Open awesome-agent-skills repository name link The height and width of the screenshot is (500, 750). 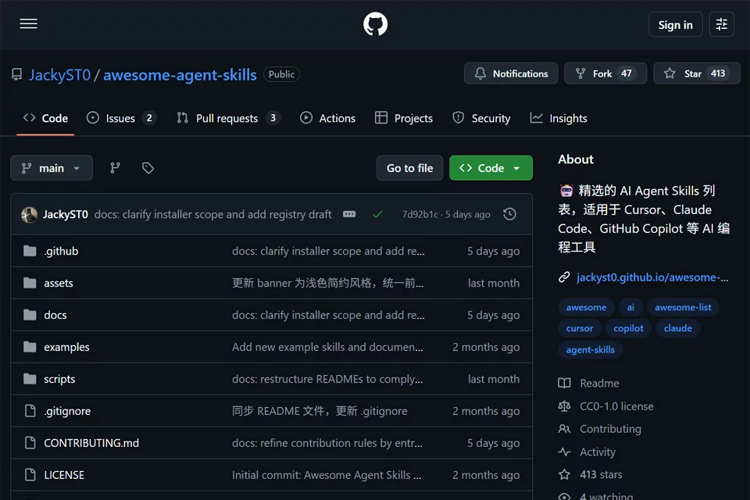click(180, 75)
